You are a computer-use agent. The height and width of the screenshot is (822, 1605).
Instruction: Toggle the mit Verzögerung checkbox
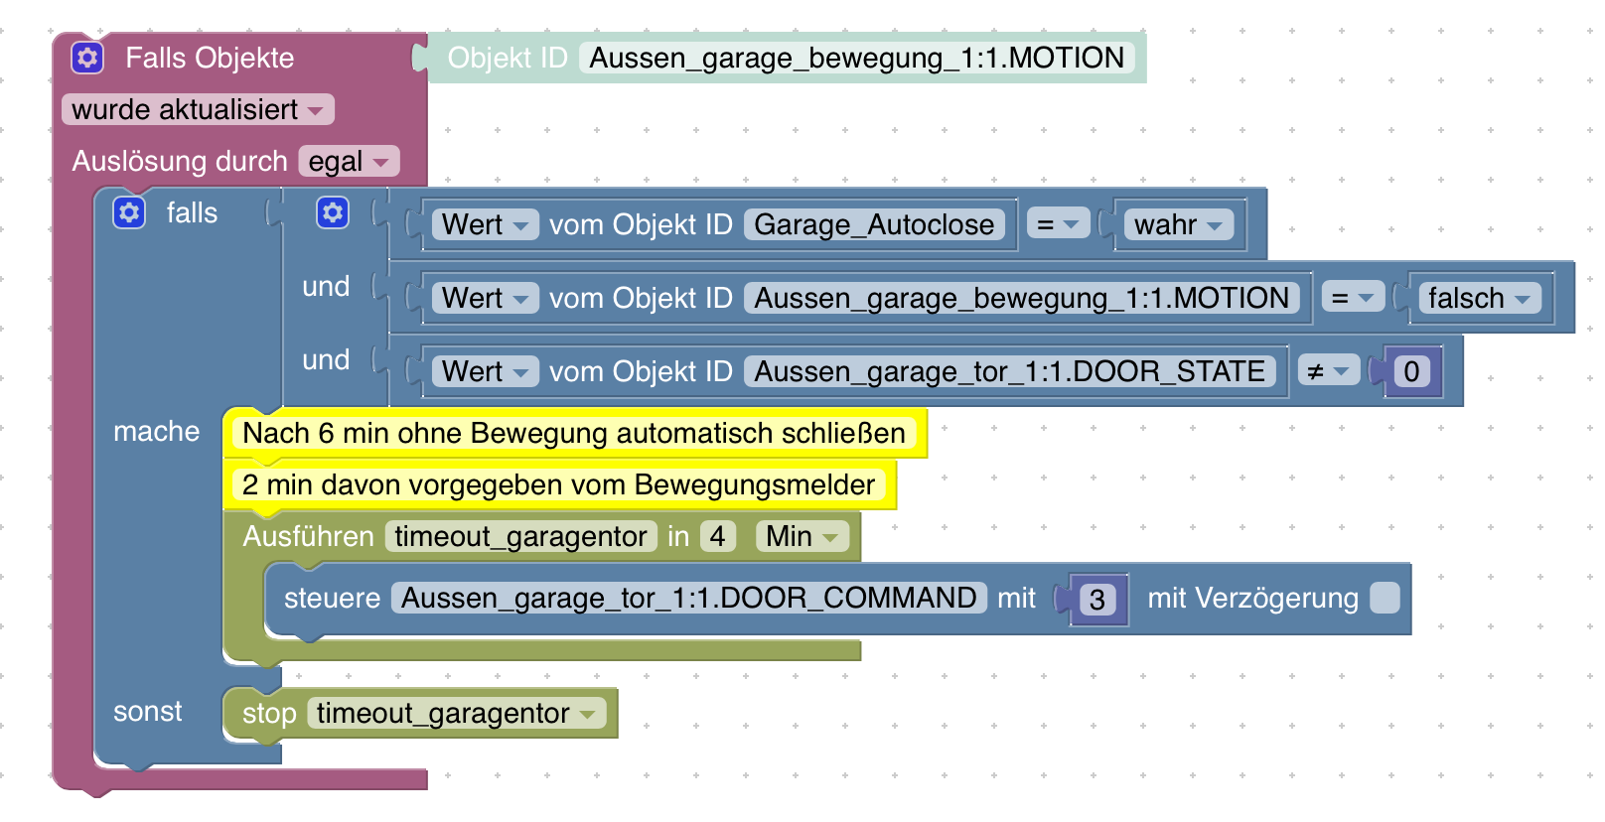[x=1385, y=598]
